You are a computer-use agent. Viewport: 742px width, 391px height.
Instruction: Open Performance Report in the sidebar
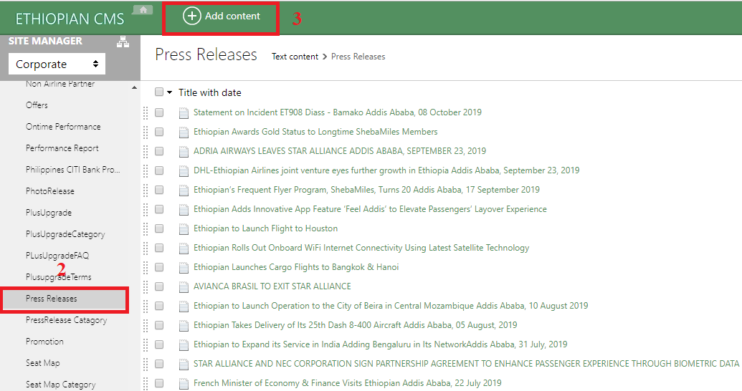tap(62, 148)
